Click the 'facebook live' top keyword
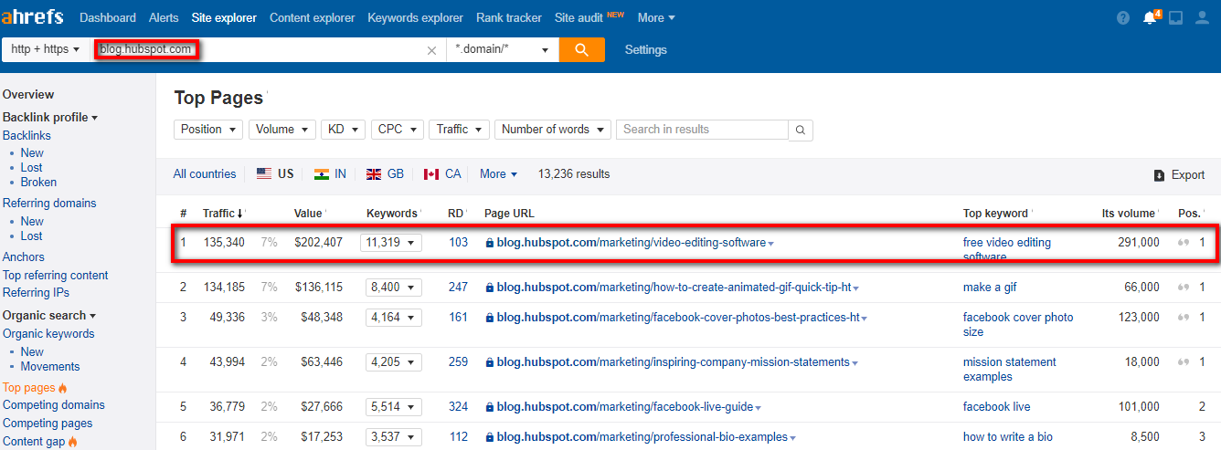This screenshot has width=1221, height=450. coord(996,407)
